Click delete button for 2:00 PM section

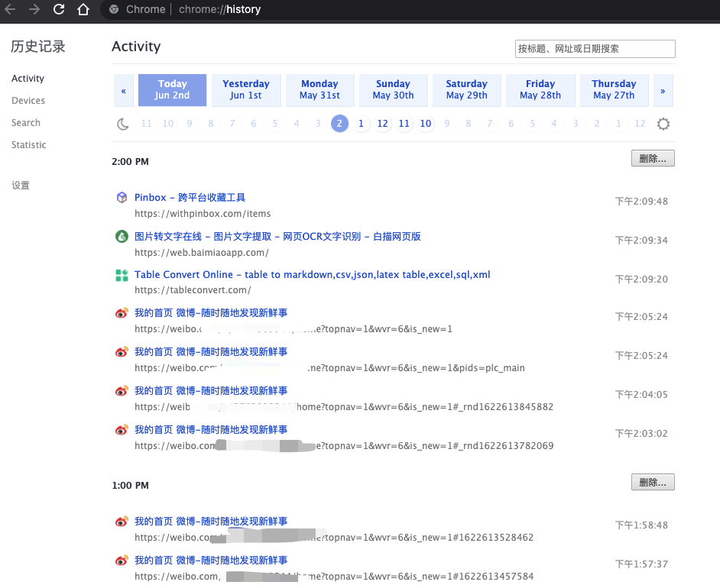pos(653,159)
